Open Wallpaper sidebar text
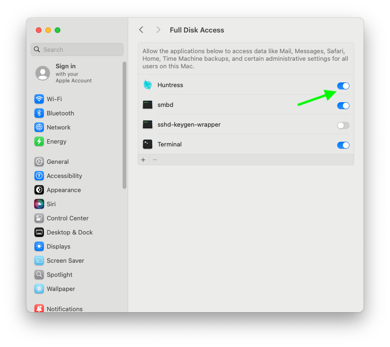This screenshot has height=347, width=390. [x=61, y=289]
